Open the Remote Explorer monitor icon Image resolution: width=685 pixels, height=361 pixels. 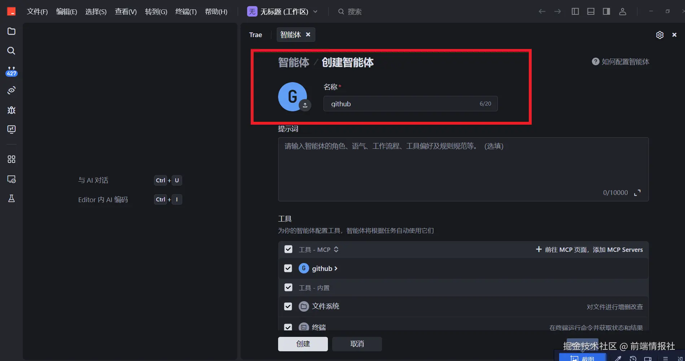(12, 179)
